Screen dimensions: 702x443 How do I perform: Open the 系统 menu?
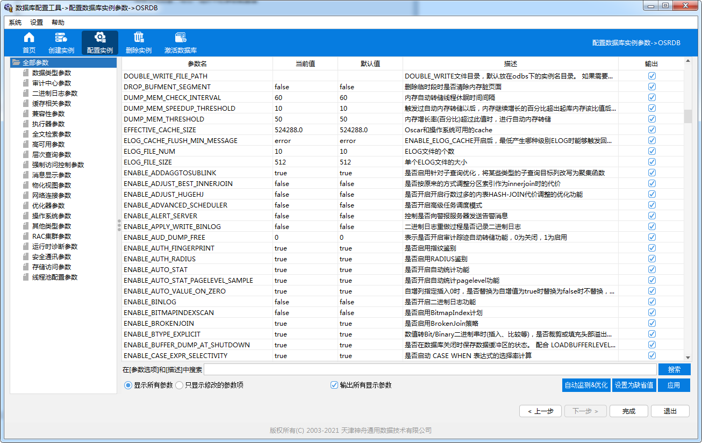pyautogui.click(x=15, y=22)
